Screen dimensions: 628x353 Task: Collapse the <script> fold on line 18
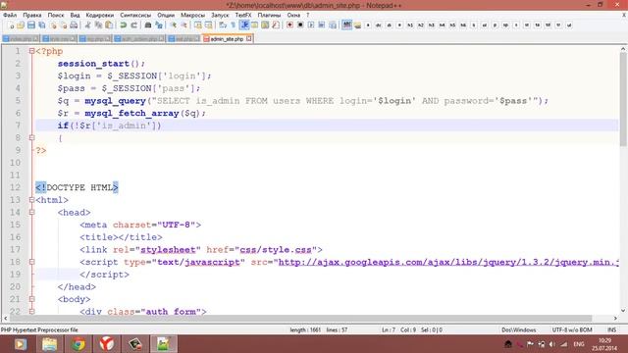(31, 262)
